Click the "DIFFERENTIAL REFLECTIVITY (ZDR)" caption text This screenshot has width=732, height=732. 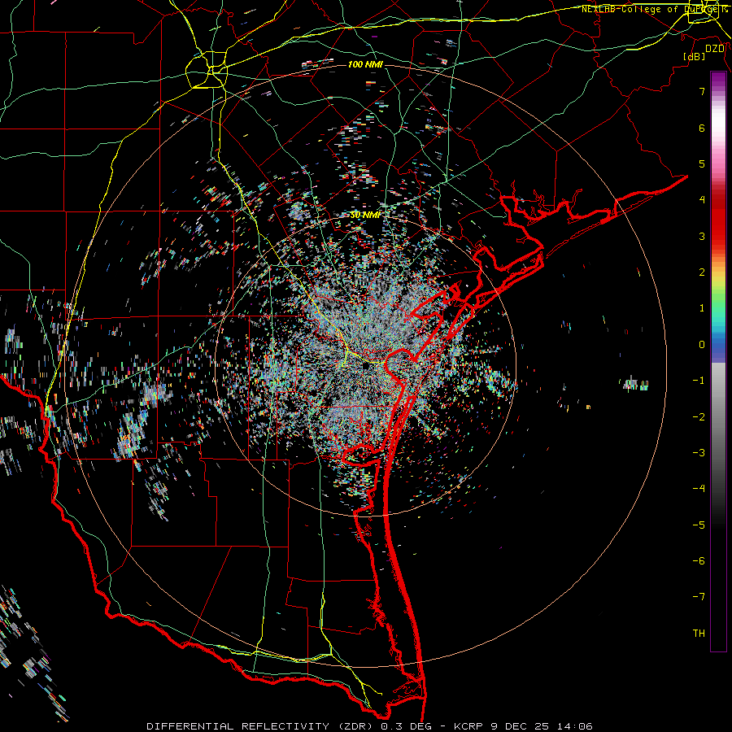(x=261, y=726)
